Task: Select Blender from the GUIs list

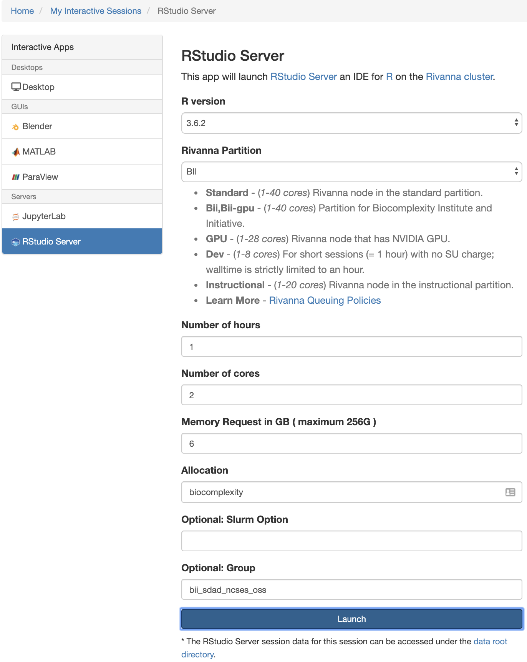Action: [x=82, y=126]
